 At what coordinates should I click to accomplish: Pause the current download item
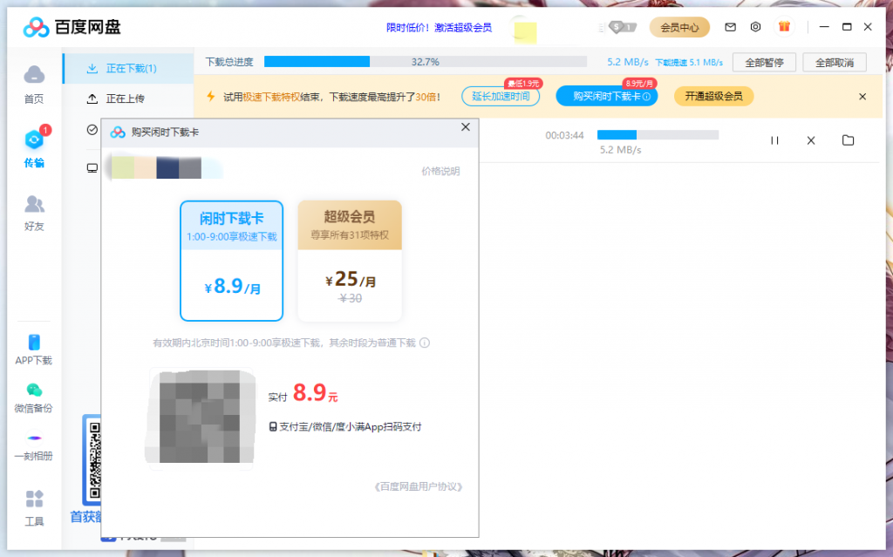pos(774,140)
